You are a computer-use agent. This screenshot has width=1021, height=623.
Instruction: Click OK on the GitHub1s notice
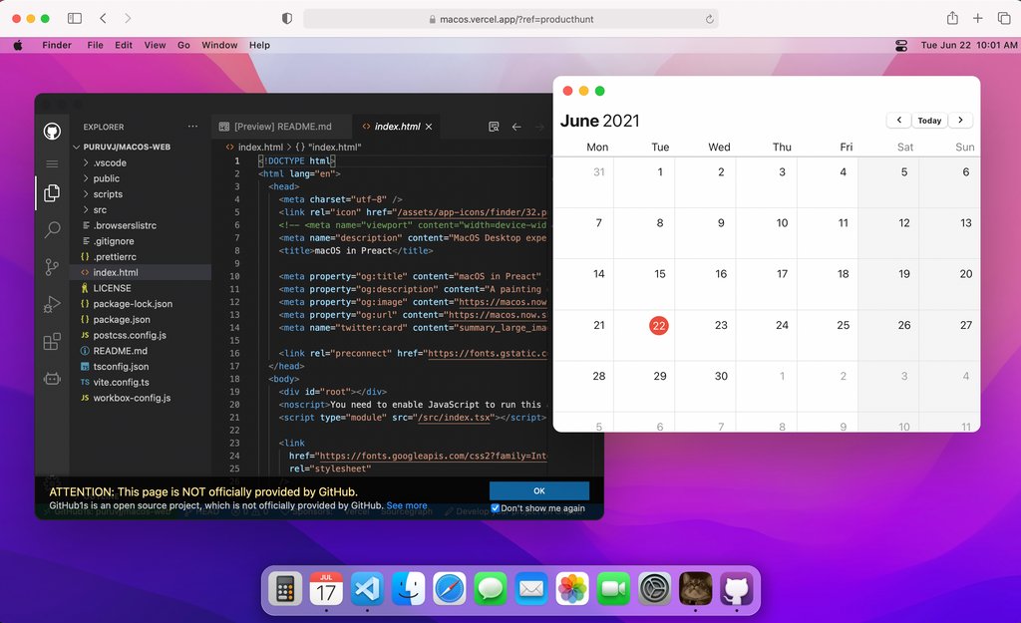click(x=539, y=490)
